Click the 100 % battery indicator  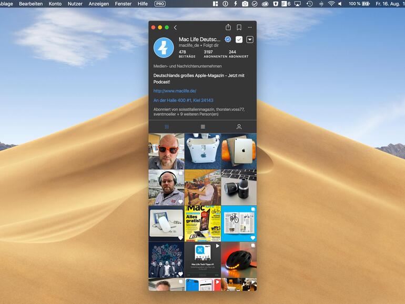click(359, 4)
